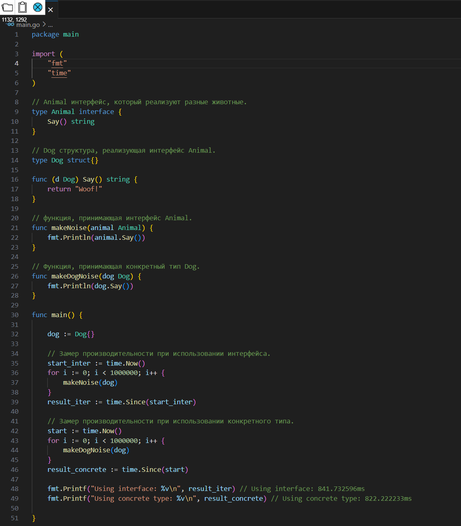Click makeDogNoise call on line 44
The width and height of the screenshot is (461, 526).
click(x=86, y=450)
